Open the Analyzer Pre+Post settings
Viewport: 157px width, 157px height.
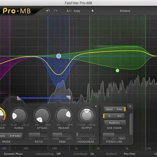tap(130, 154)
